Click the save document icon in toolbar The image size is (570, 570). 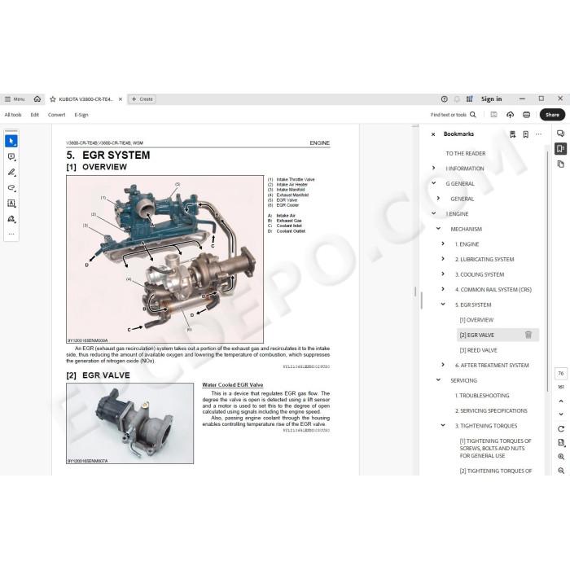[x=493, y=115]
